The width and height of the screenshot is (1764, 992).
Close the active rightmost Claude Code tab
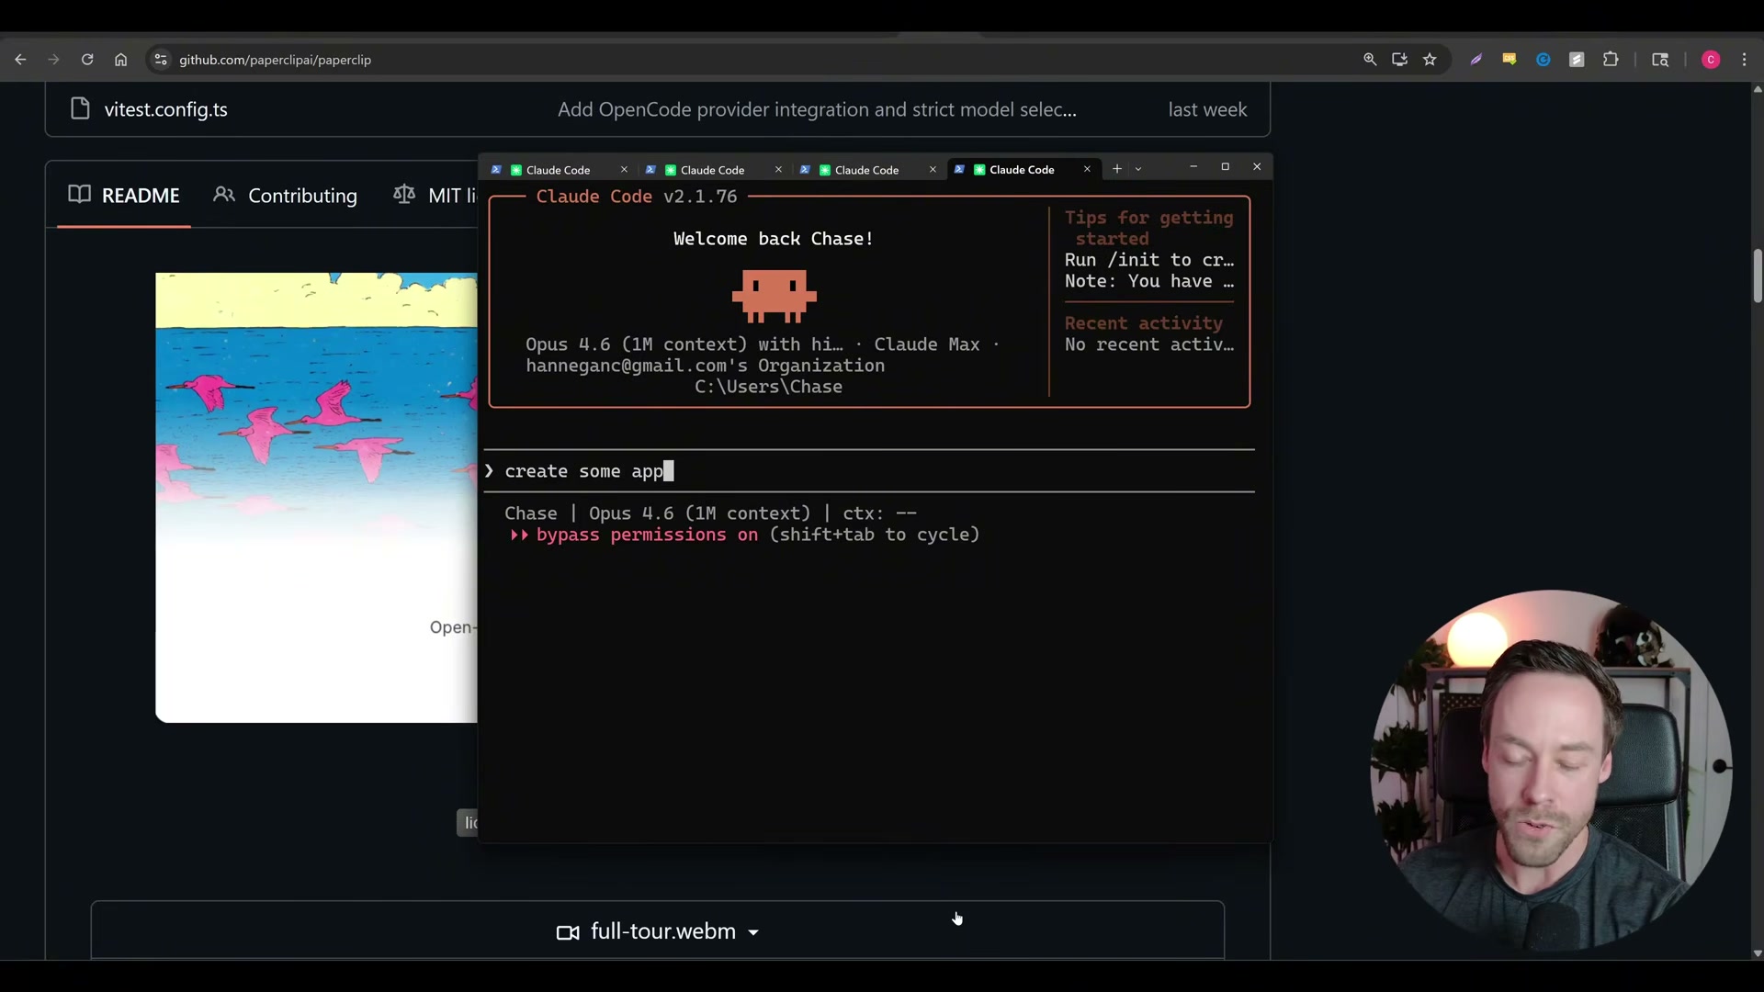click(x=1087, y=170)
